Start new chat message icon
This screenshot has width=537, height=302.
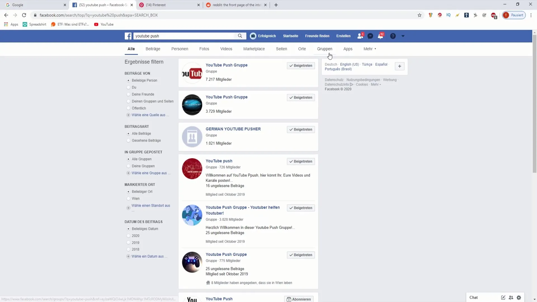503,298
